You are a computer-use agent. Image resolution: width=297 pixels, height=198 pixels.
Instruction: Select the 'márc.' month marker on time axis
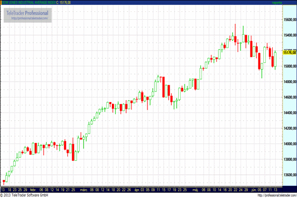pos(84,190)
